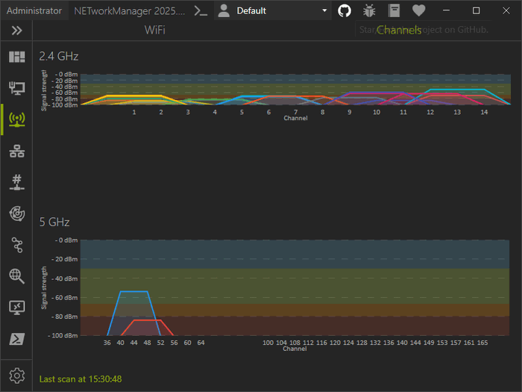Report an issue via bug icon
Screen dimensions: 522x392
369,10
